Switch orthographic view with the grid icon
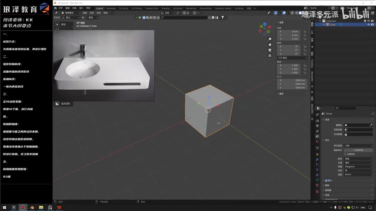The width and height of the screenshot is (376, 211). click(270, 56)
